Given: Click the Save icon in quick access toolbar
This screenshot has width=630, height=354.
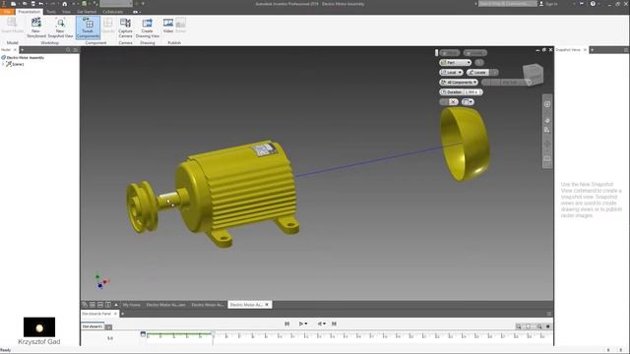Looking at the screenshot, I should click(x=32, y=4).
